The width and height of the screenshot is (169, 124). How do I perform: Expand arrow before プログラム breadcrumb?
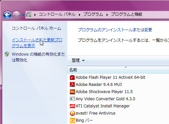pos(80,15)
